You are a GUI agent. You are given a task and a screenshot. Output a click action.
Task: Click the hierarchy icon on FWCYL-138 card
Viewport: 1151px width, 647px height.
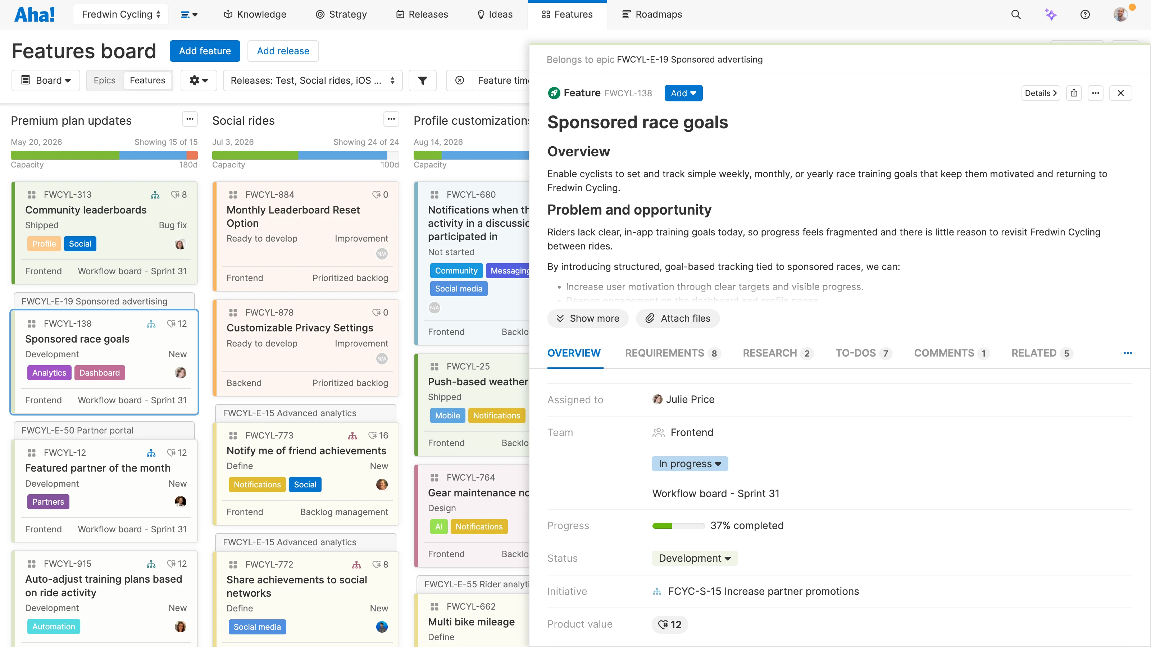click(151, 324)
